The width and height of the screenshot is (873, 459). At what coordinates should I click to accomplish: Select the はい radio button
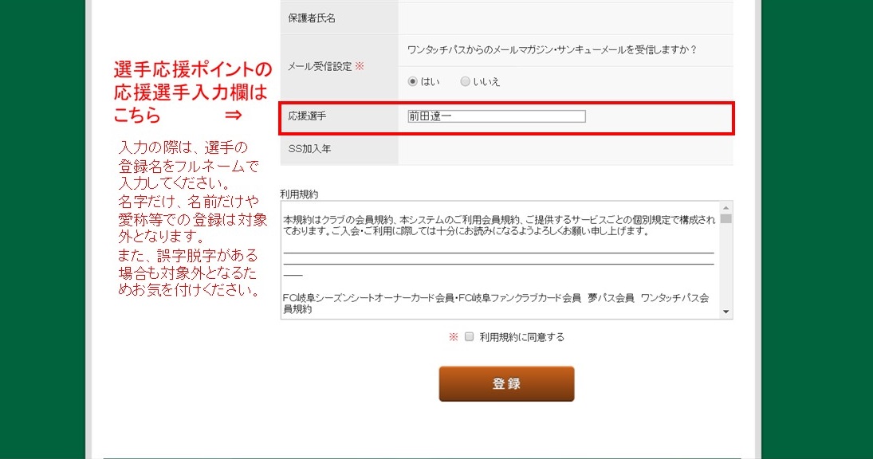pyautogui.click(x=412, y=81)
